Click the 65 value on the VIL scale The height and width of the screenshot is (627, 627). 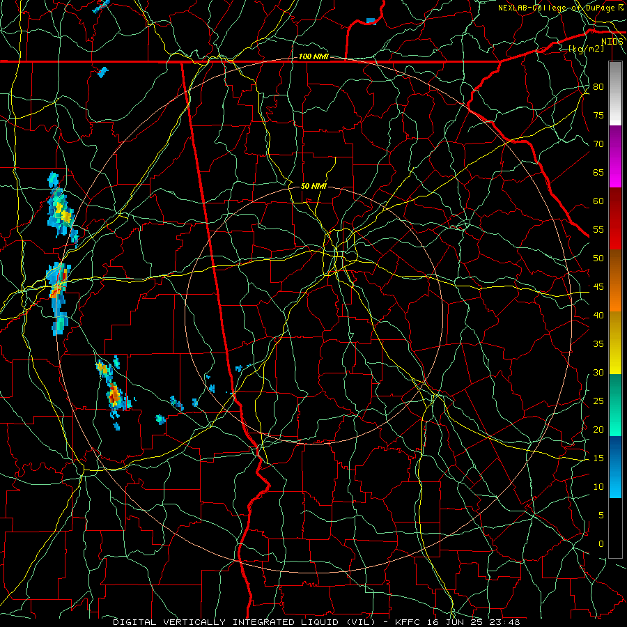pos(598,173)
